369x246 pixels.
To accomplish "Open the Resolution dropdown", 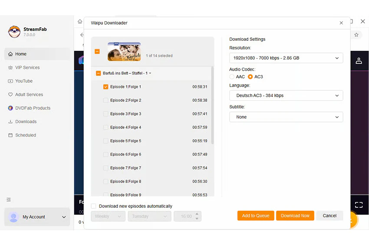I will [x=286, y=58].
